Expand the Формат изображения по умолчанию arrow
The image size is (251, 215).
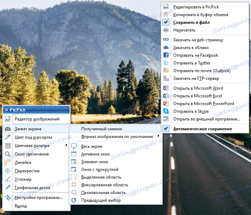159,136
